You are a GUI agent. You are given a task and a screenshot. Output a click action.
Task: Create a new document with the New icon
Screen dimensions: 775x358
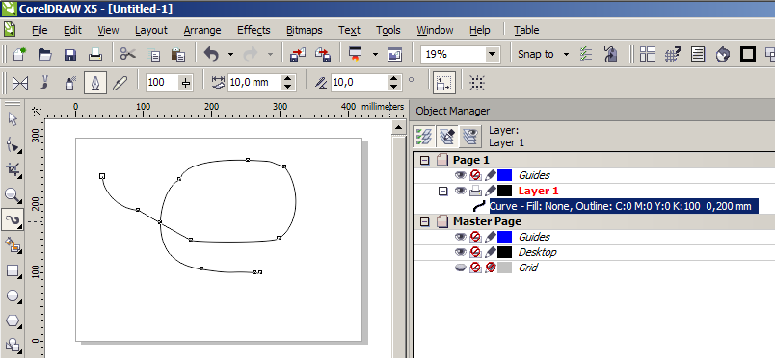[x=18, y=54]
